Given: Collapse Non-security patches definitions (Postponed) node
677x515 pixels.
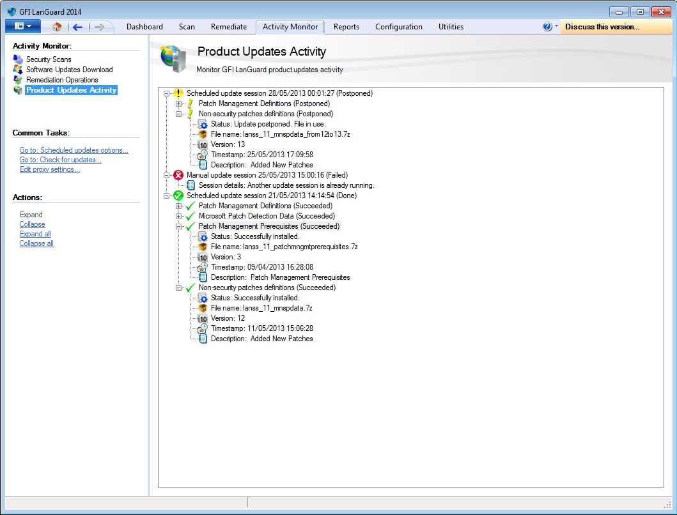Looking at the screenshot, I should point(179,114).
